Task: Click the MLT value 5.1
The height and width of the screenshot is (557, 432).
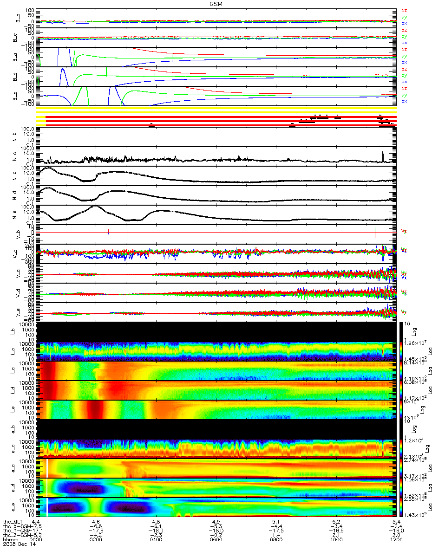Action: pos(276,521)
